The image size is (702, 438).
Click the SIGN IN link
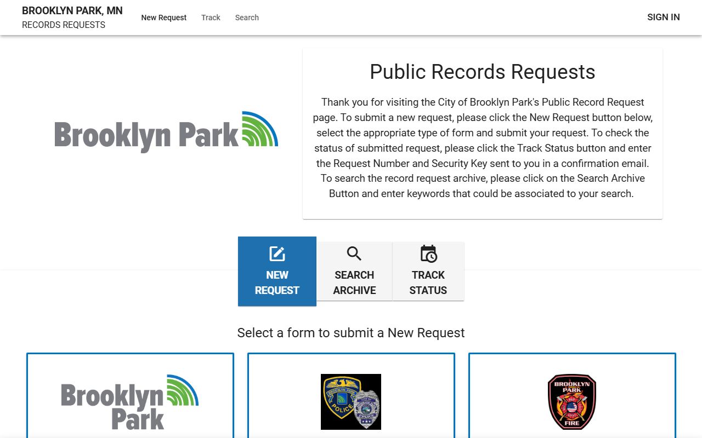coord(664,17)
